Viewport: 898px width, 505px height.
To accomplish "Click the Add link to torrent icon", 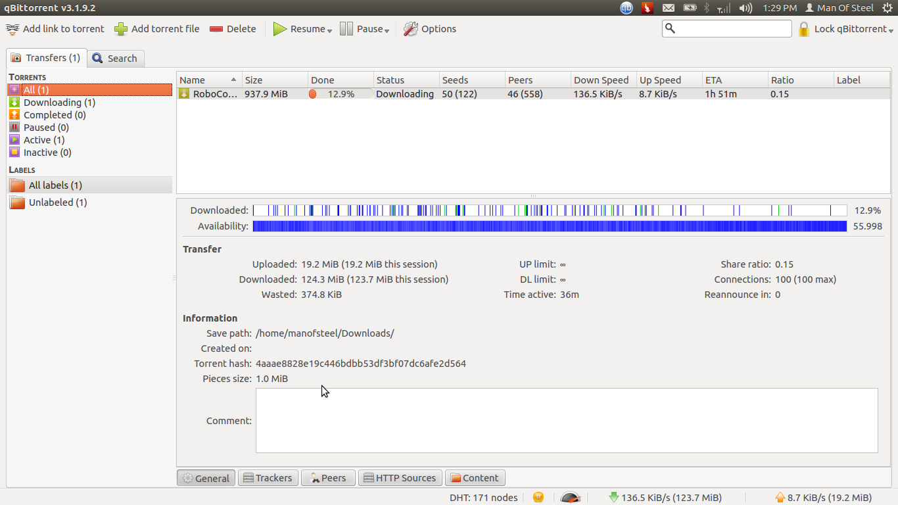I will (13, 28).
